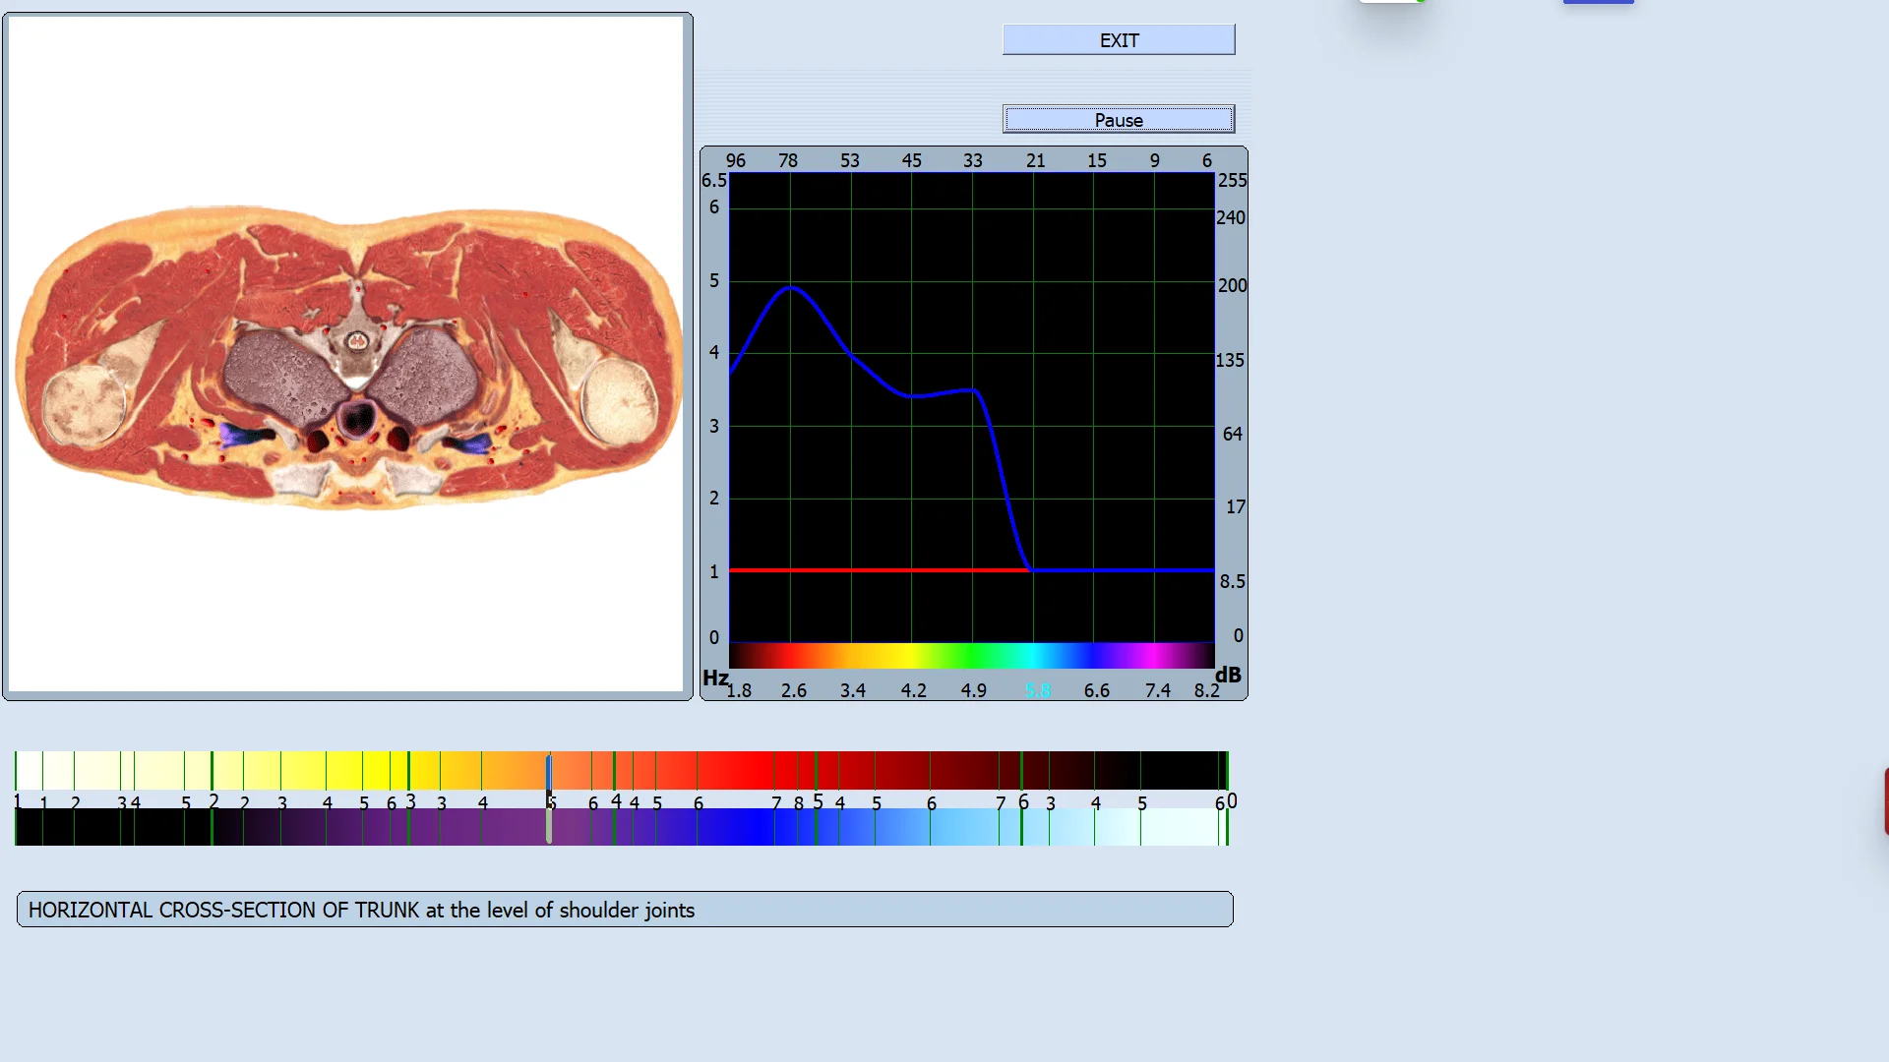
Task: Click large section marker 3 on scale
Action: coord(410,801)
